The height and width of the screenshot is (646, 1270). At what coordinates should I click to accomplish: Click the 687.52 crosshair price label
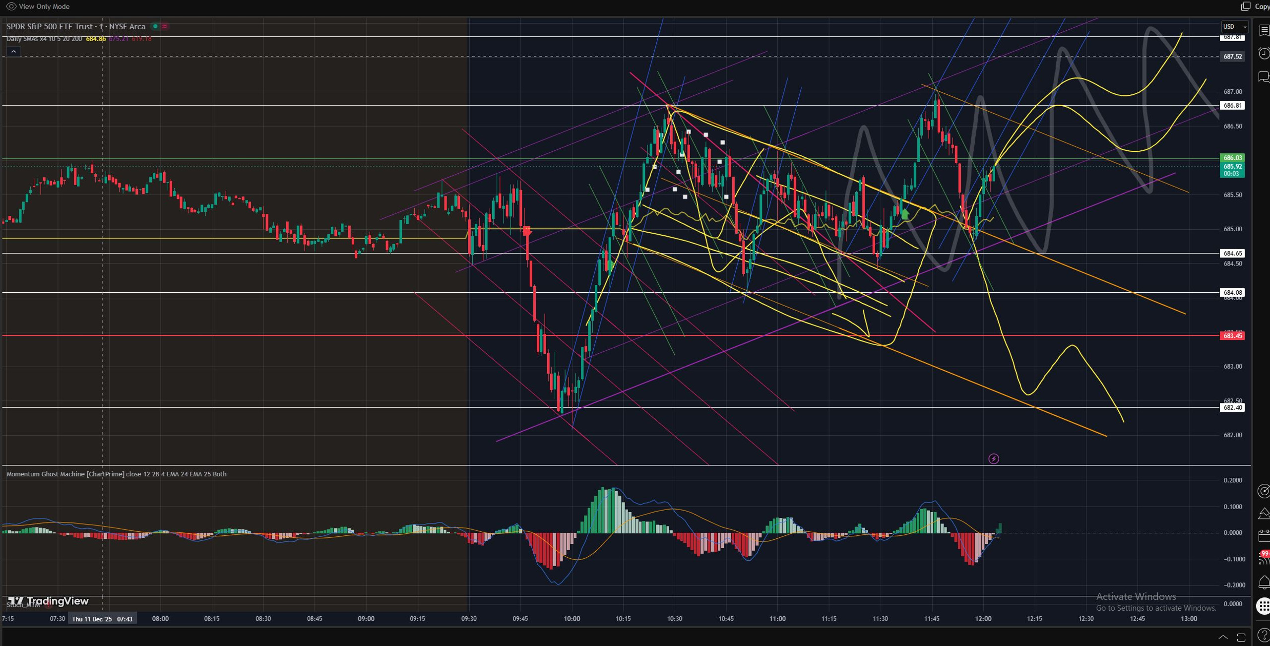click(1232, 57)
